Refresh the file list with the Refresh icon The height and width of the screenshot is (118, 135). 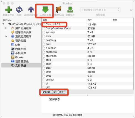pos(19,10)
